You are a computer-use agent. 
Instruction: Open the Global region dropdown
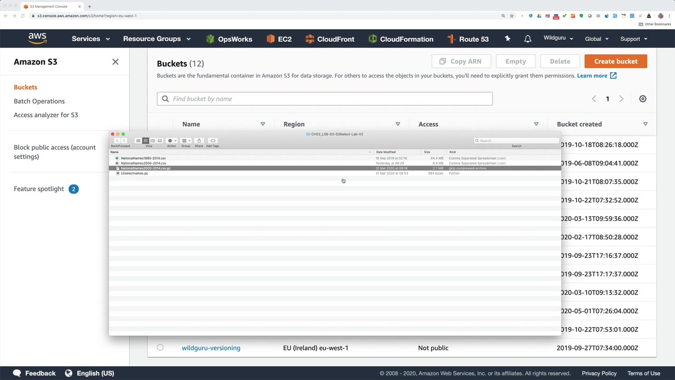click(x=596, y=39)
